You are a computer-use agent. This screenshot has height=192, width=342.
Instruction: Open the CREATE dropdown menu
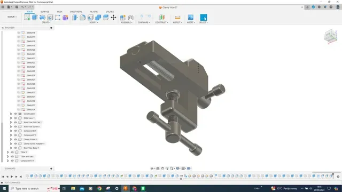[46, 22]
